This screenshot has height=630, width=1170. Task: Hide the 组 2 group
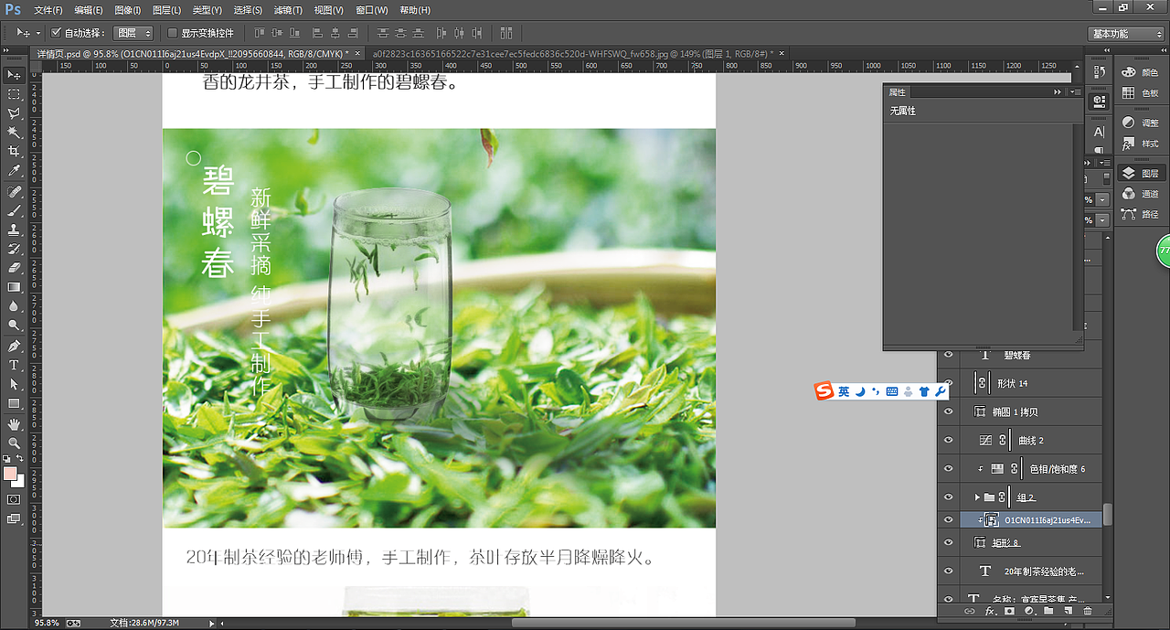tap(948, 497)
